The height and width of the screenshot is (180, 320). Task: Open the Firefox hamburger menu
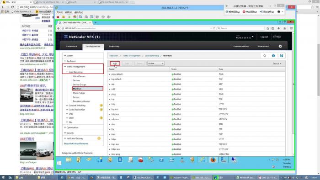point(292,28)
